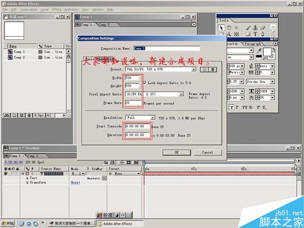304x228 pixels.
Task: Expand the Transform property group
Action: click(27, 182)
